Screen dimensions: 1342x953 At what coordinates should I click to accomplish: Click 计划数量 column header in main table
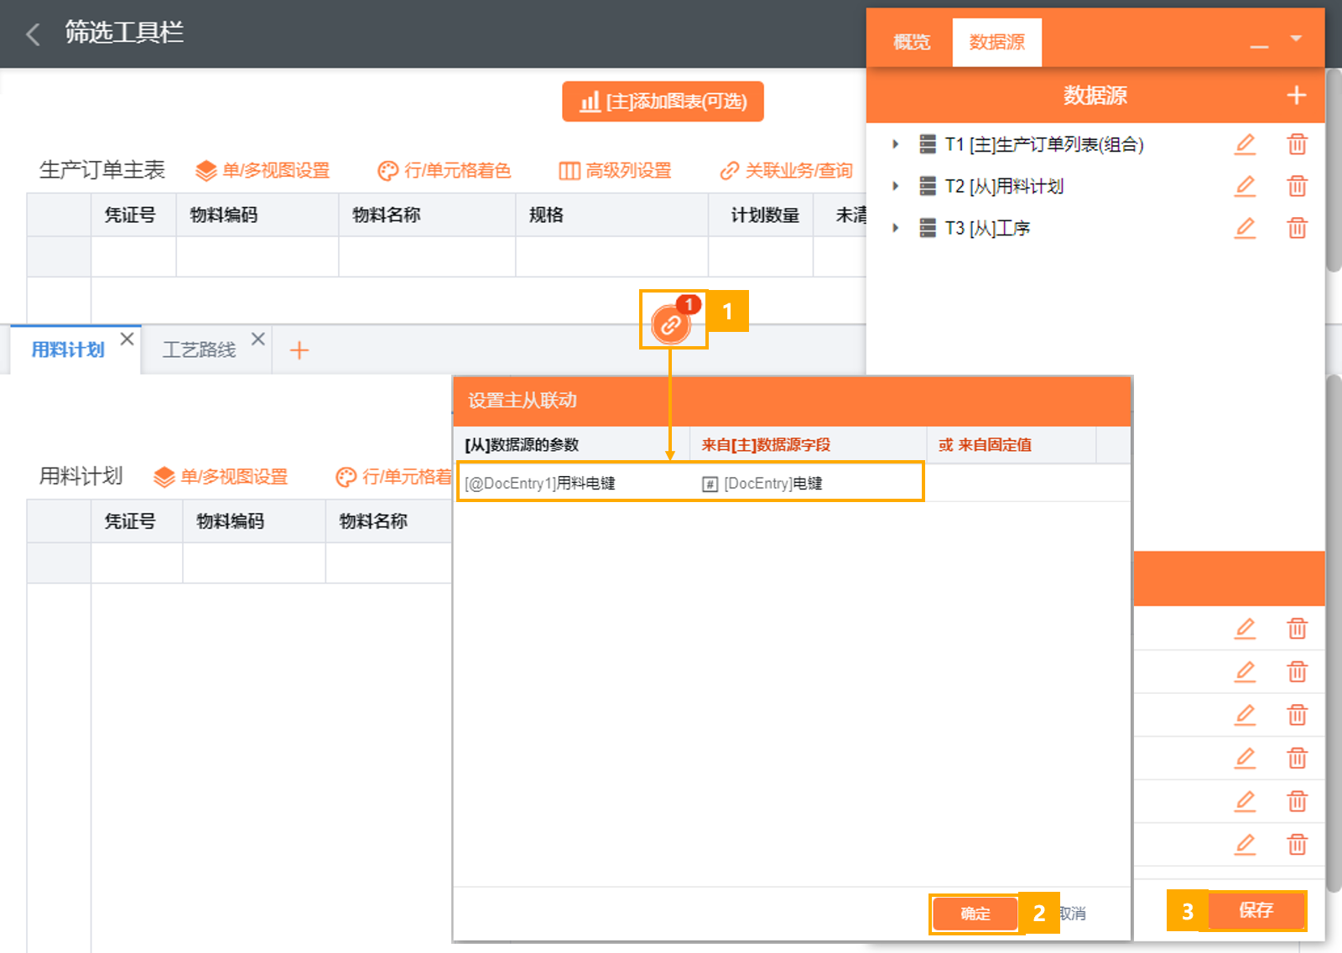tap(761, 215)
